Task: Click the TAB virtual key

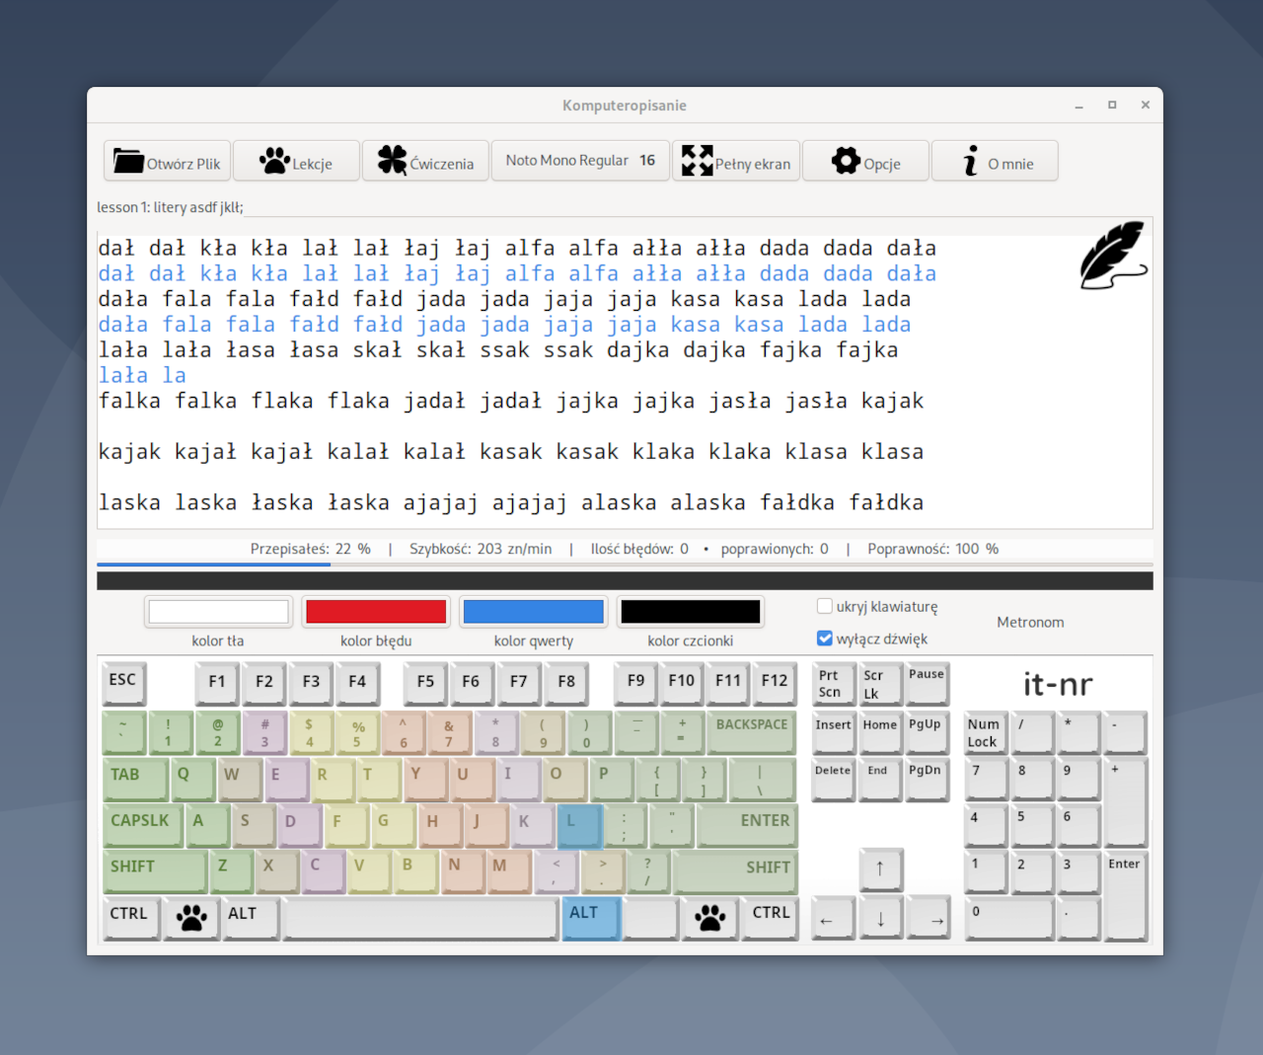Action: pos(134,780)
